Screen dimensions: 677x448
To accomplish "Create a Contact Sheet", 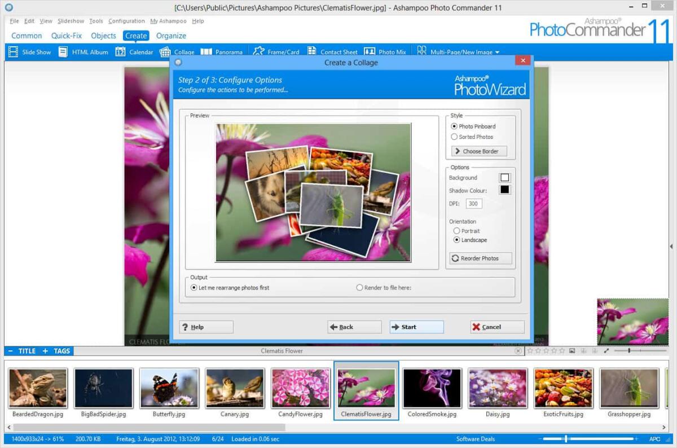I will tap(333, 51).
